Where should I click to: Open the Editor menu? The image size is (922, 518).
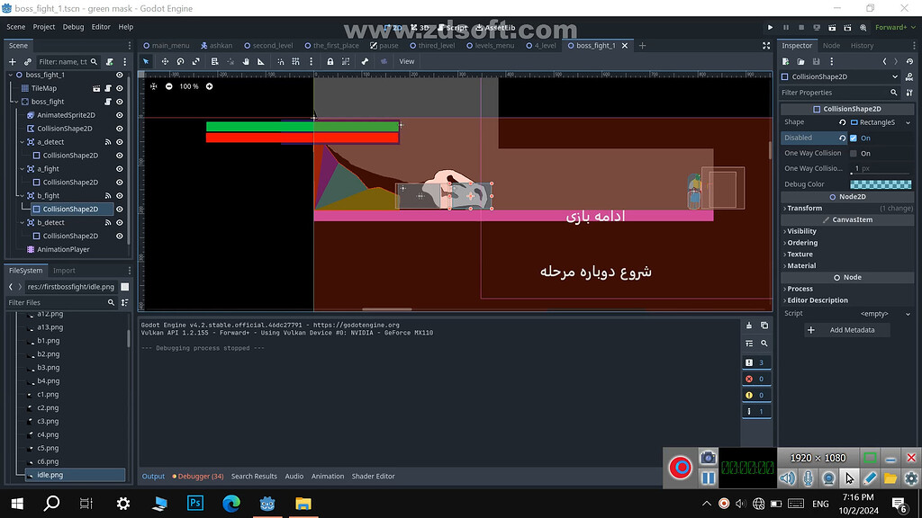[101, 27]
